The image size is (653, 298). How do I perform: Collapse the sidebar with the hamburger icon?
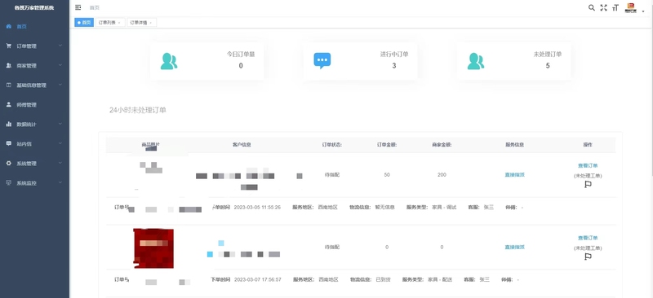pyautogui.click(x=78, y=7)
